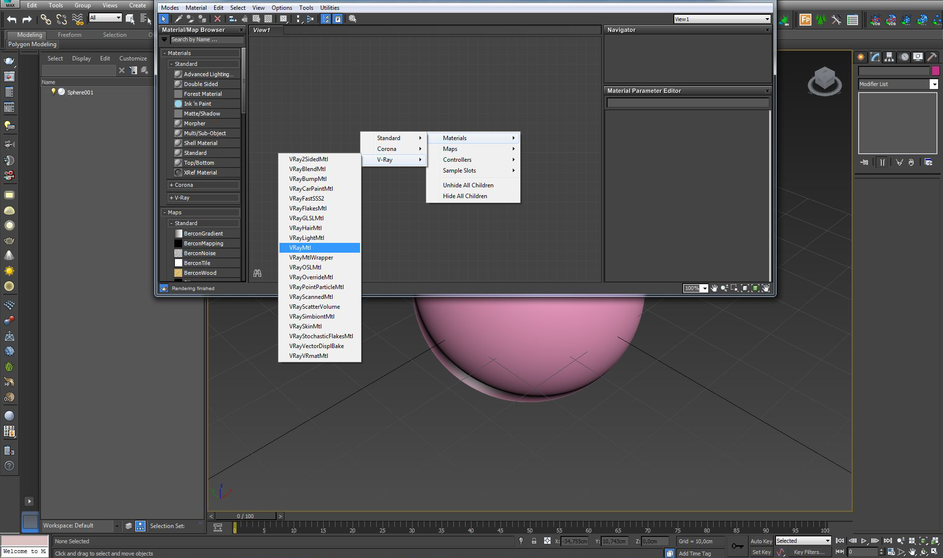Open the Maps submenu in context menu

473,149
